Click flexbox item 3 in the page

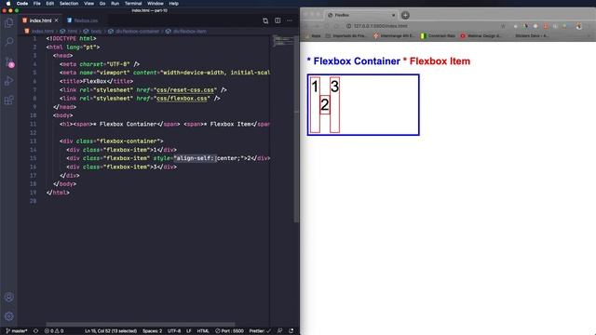click(334, 105)
